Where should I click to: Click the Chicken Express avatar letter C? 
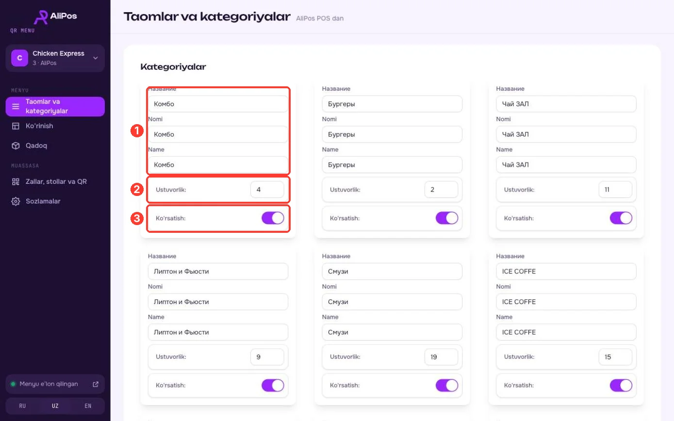point(19,58)
